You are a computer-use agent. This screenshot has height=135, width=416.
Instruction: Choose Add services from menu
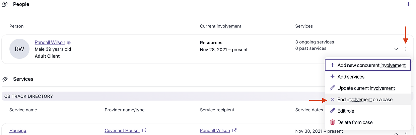[351, 77]
